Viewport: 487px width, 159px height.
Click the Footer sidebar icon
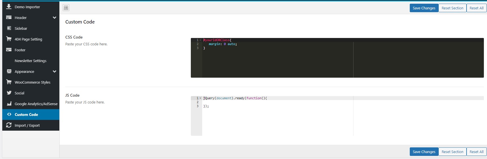[x=9, y=50]
